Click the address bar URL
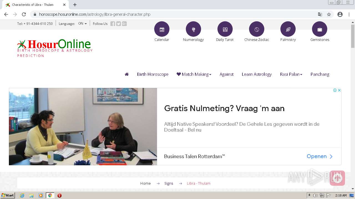This screenshot has height=199, width=355. 95,14
